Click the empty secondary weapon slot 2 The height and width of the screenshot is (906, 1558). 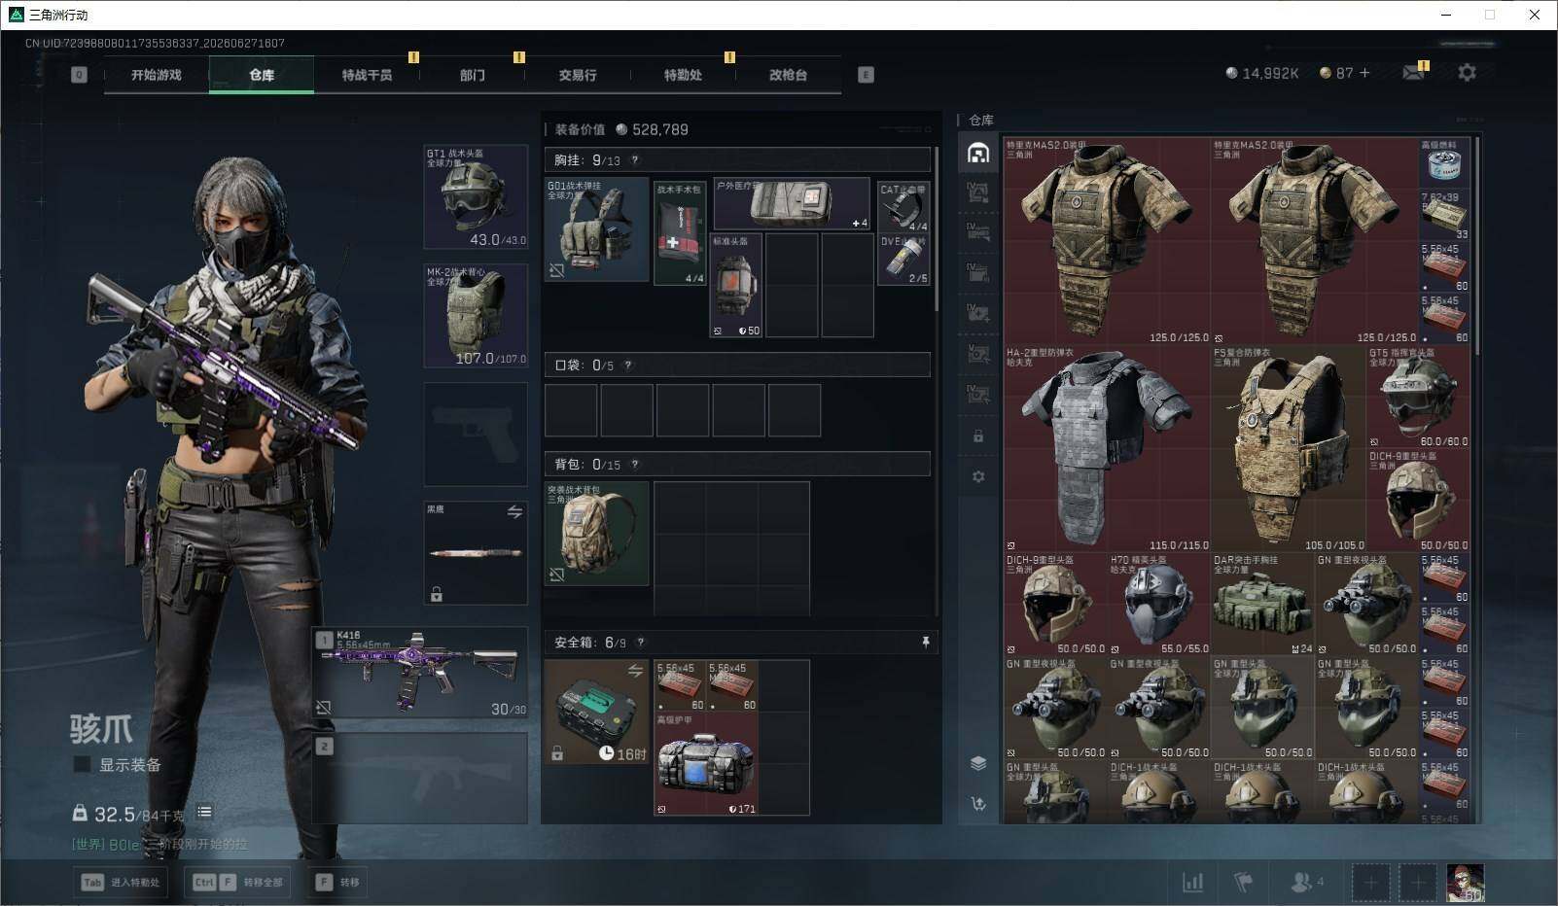420,779
